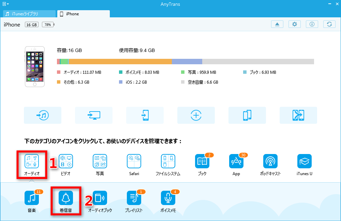Eject the iPhone device
Viewport: 341px width, 221px height.
point(277,24)
